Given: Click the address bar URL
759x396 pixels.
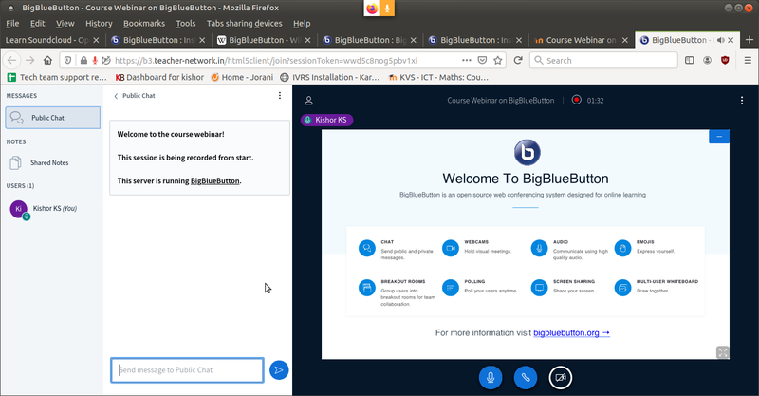Looking at the screenshot, I should (266, 61).
